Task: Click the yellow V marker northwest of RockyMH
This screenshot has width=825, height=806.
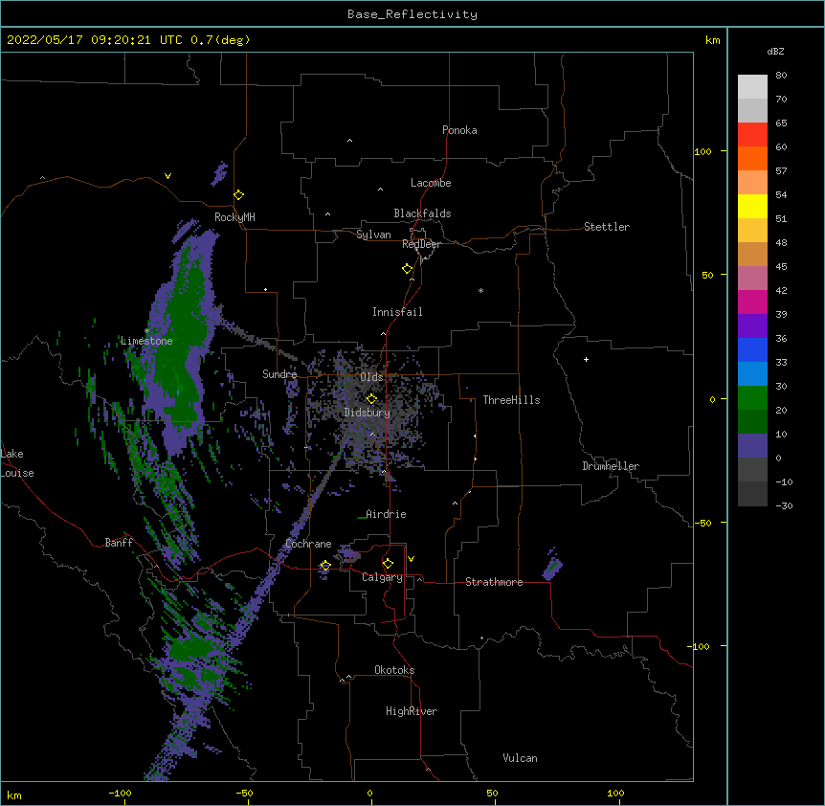Action: pyautogui.click(x=167, y=176)
